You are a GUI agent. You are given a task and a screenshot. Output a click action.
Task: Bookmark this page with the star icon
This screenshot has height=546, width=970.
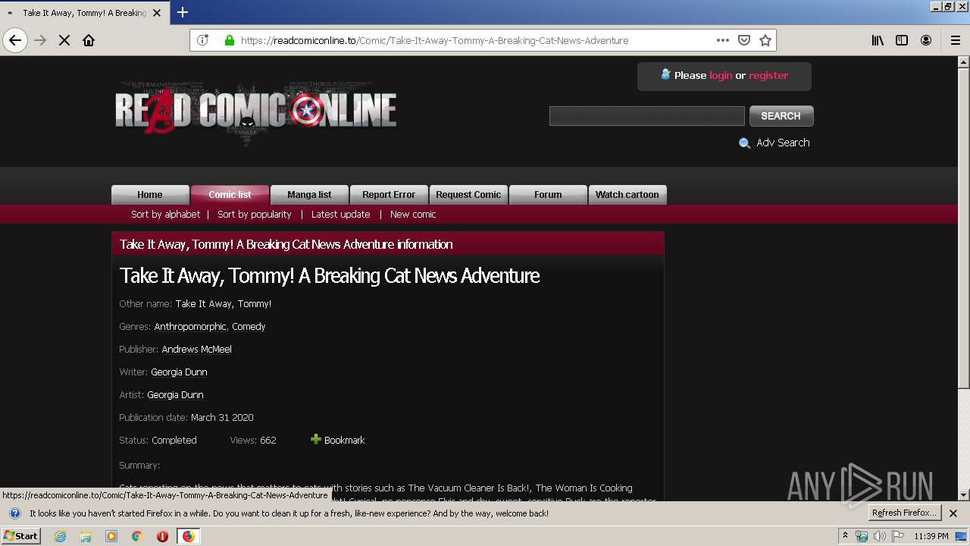pyautogui.click(x=765, y=40)
